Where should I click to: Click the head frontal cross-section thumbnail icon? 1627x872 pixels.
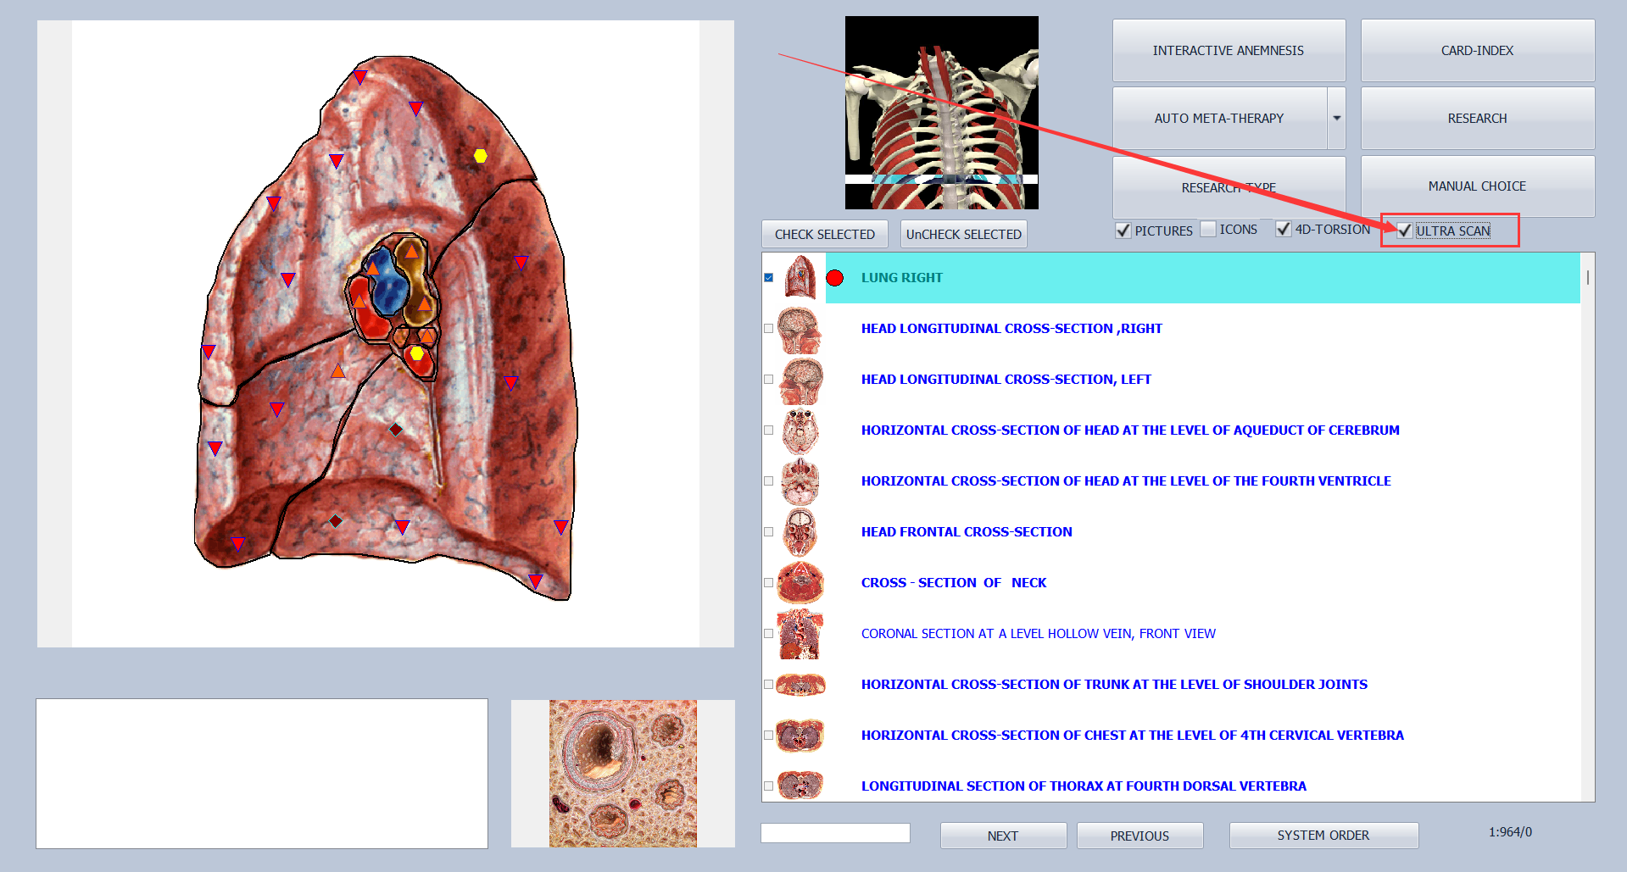pos(800,532)
